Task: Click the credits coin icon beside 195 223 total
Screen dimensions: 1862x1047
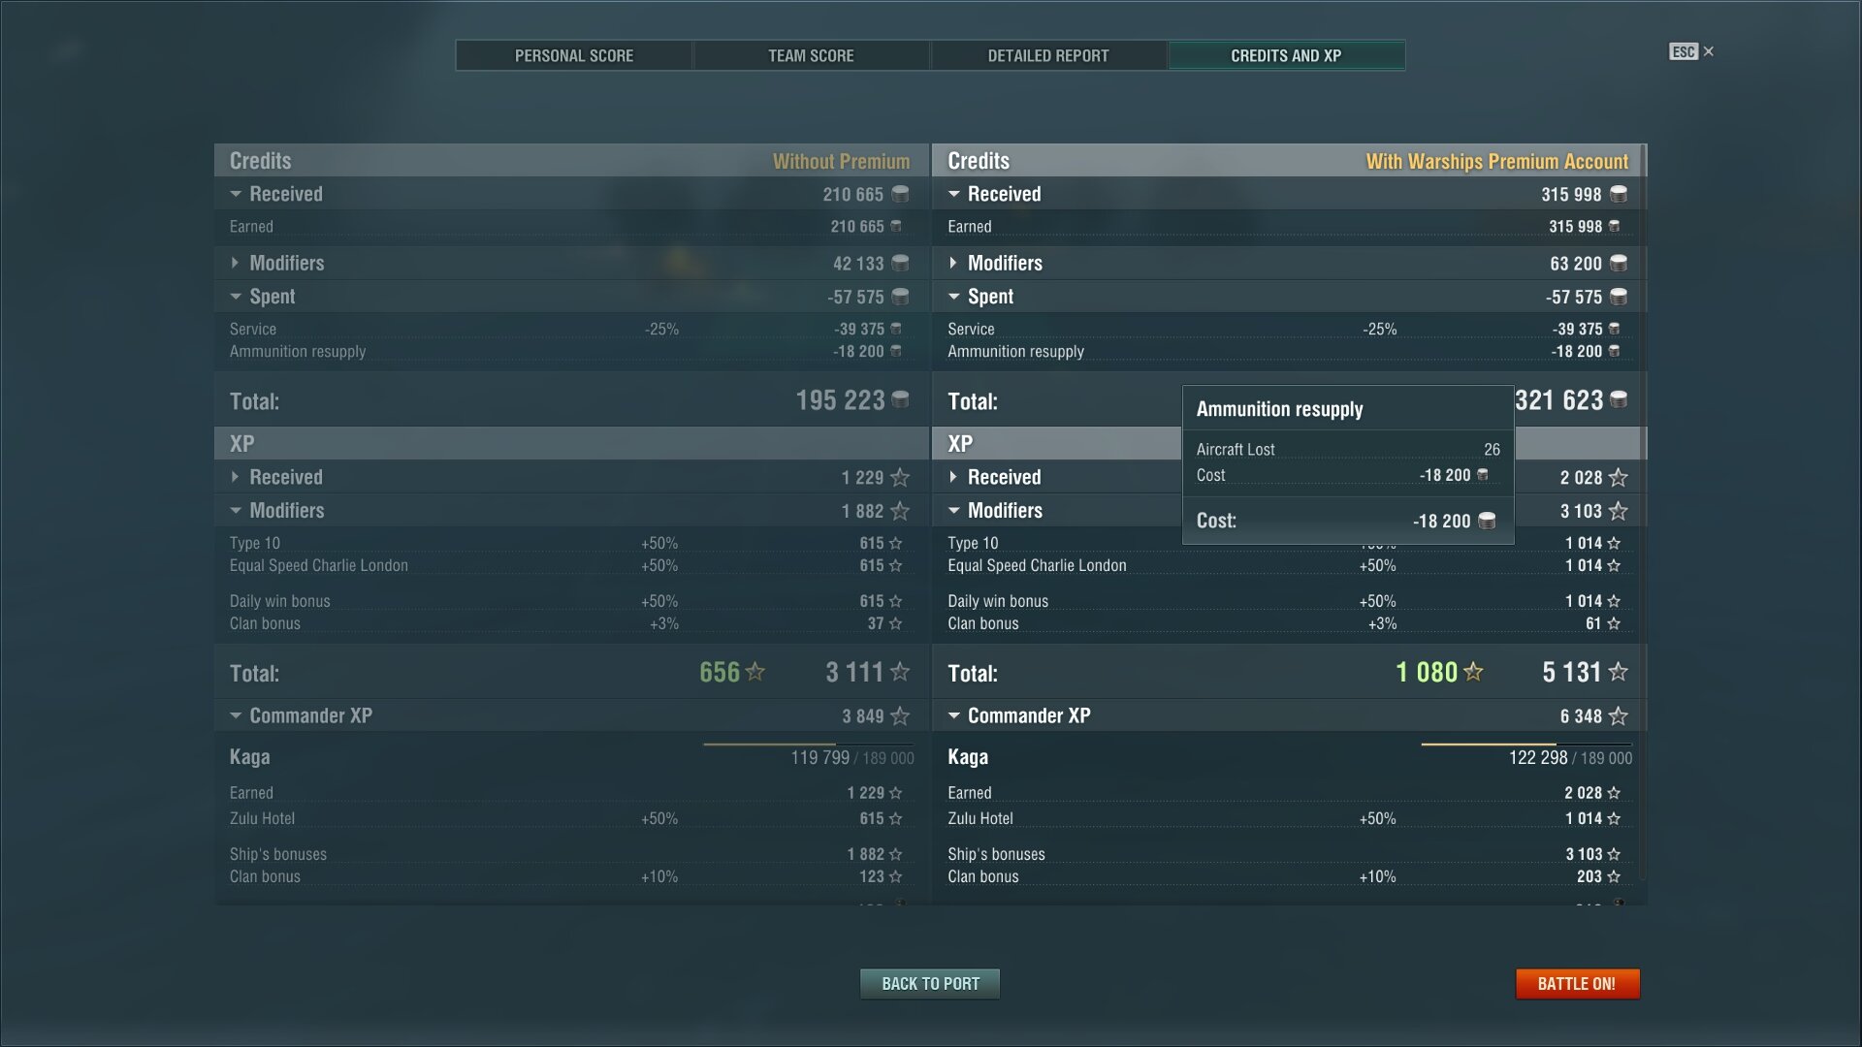Action: (900, 399)
